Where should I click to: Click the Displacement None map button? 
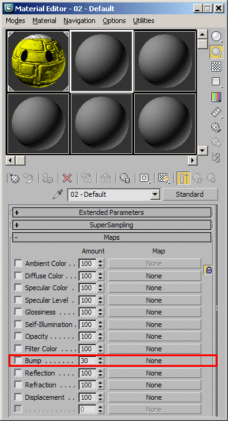tap(154, 397)
